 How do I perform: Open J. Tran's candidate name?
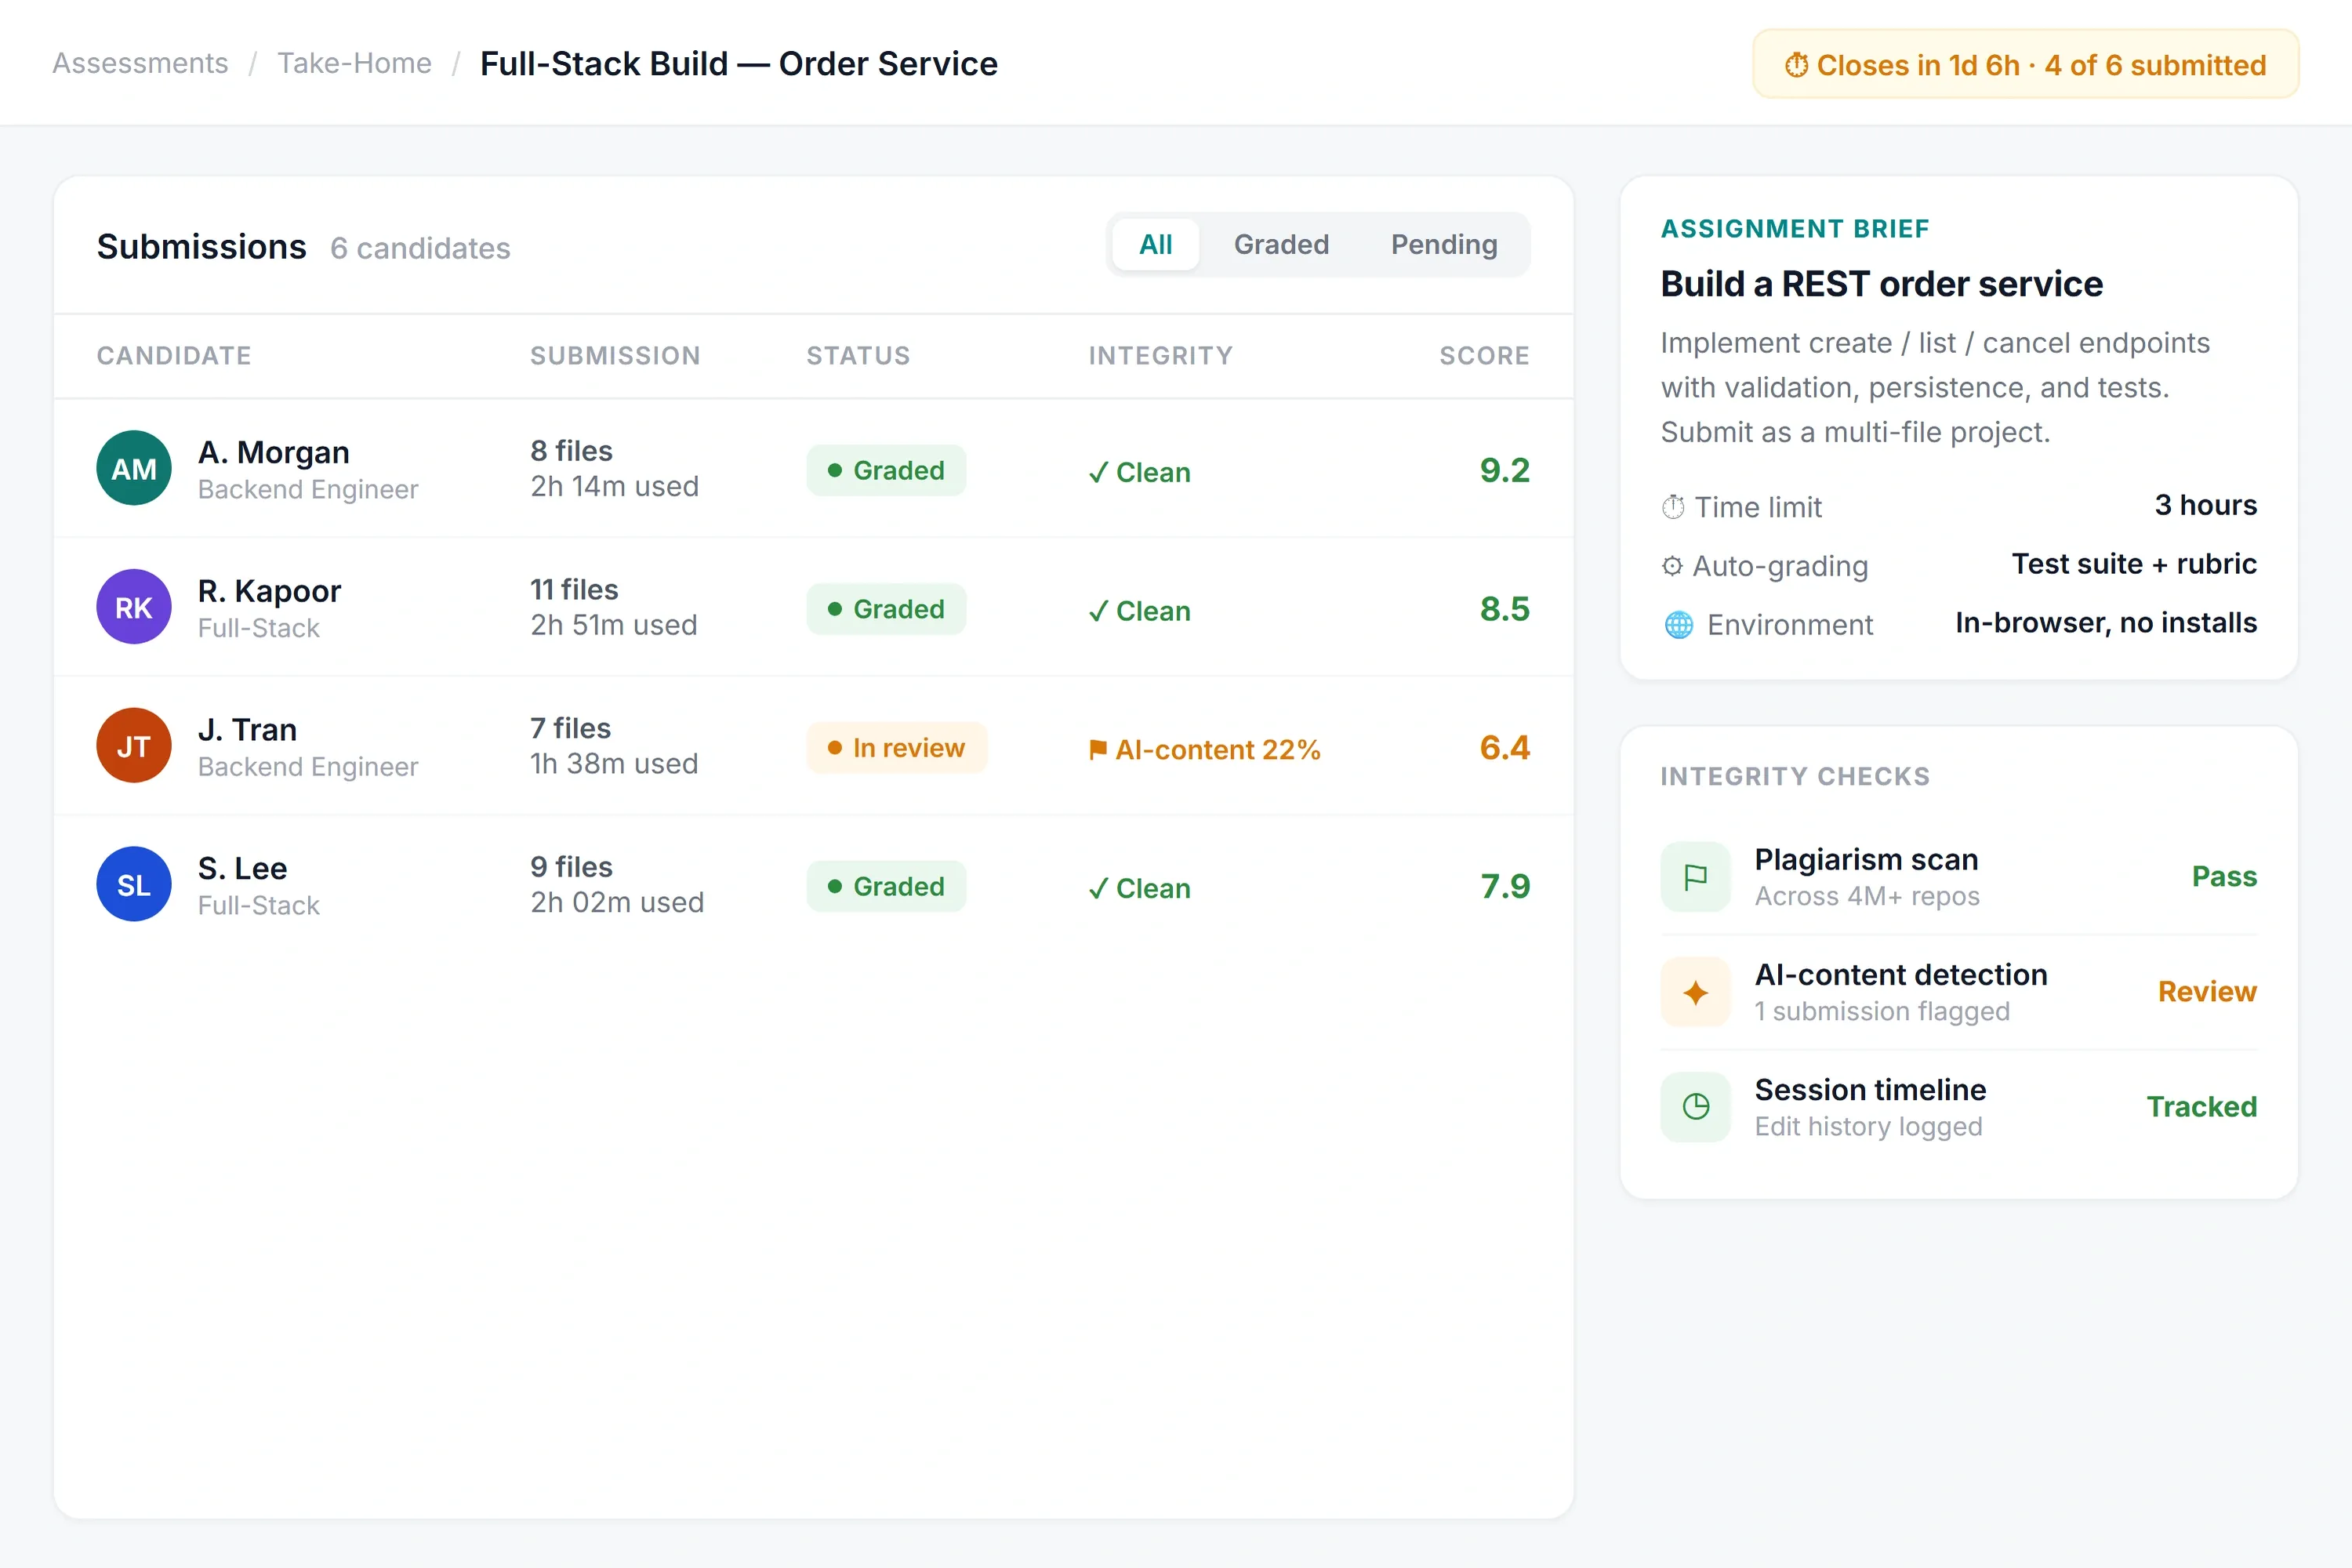coord(247,729)
